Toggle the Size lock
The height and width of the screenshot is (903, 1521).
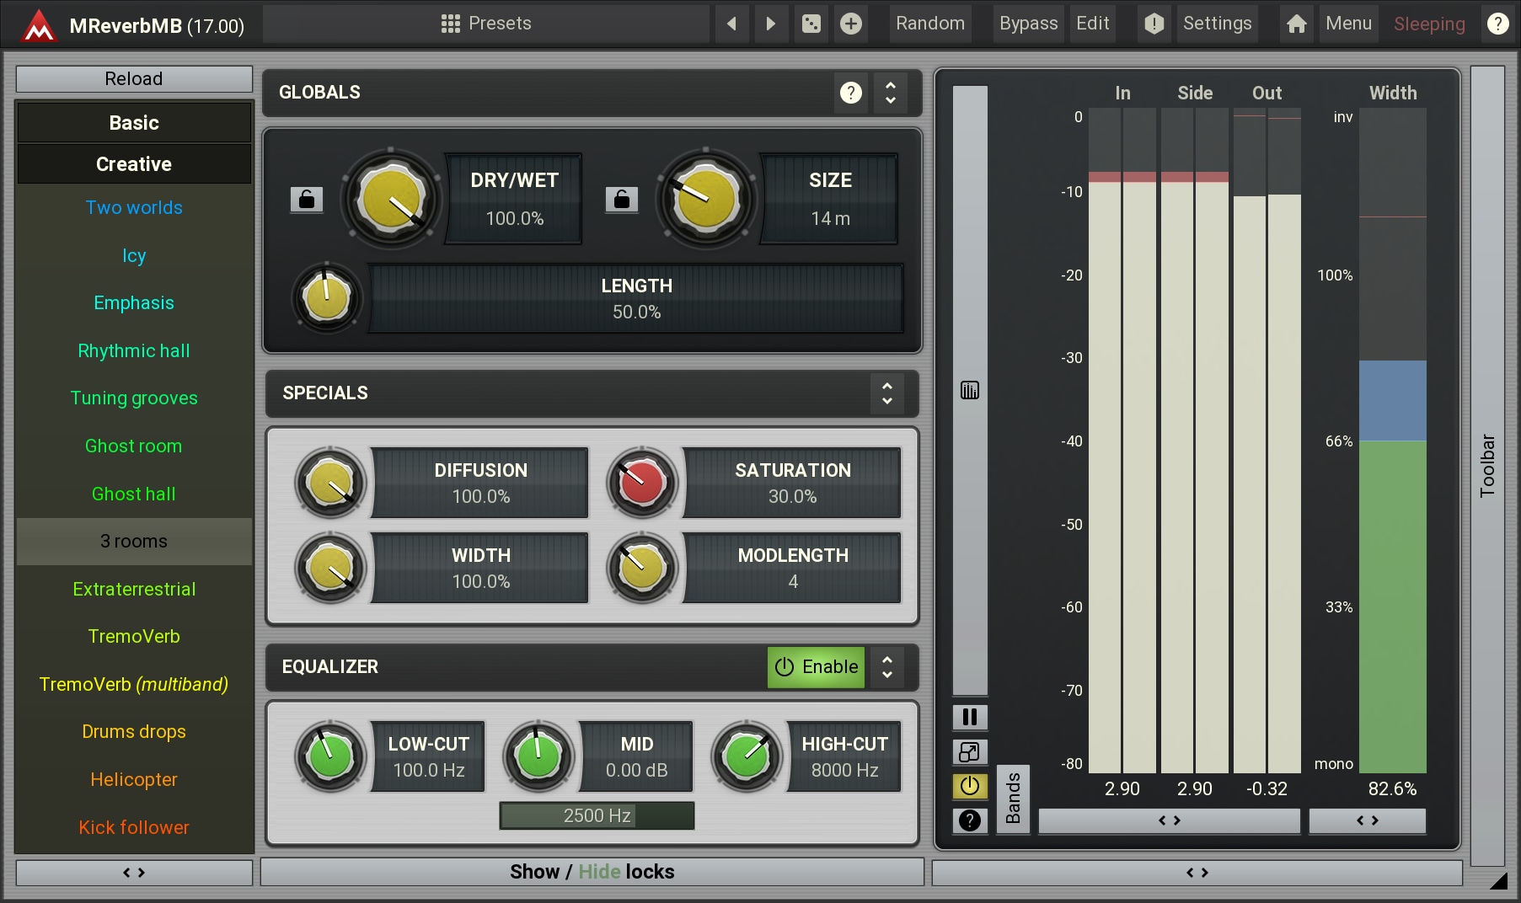pyautogui.click(x=622, y=200)
